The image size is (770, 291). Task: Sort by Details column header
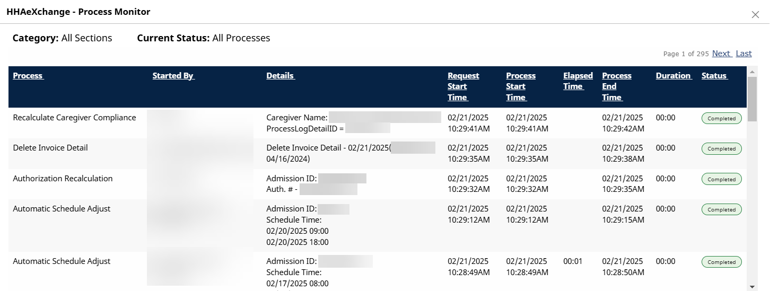pos(281,76)
